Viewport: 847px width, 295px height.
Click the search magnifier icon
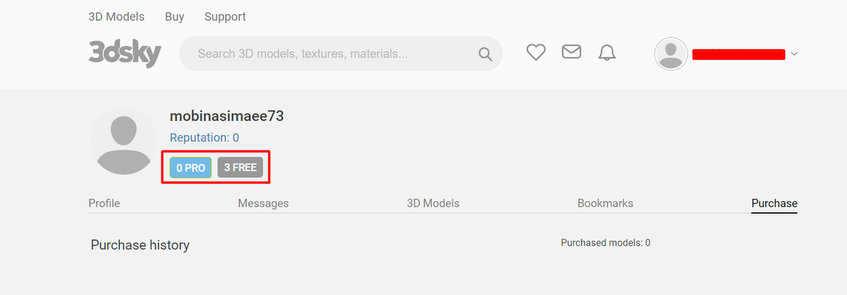(x=485, y=54)
